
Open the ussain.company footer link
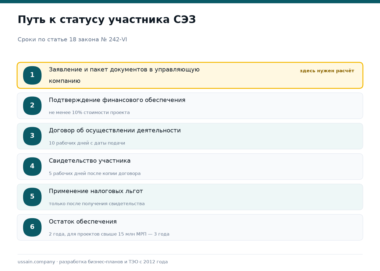[x=36, y=262]
